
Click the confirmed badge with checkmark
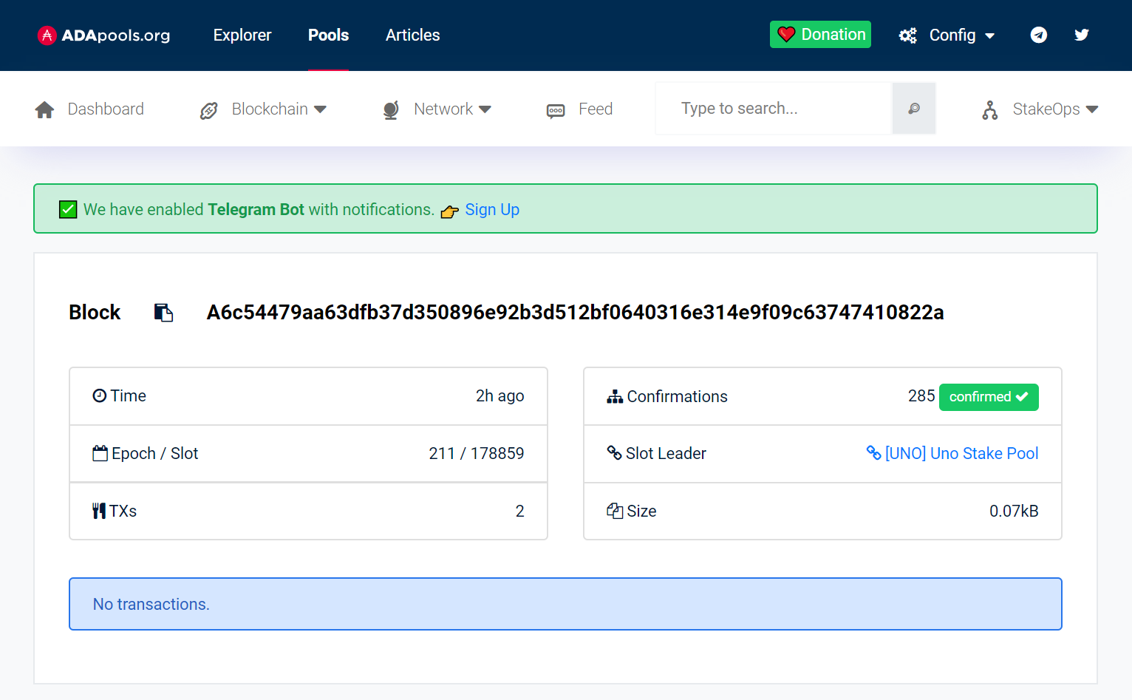(x=989, y=397)
